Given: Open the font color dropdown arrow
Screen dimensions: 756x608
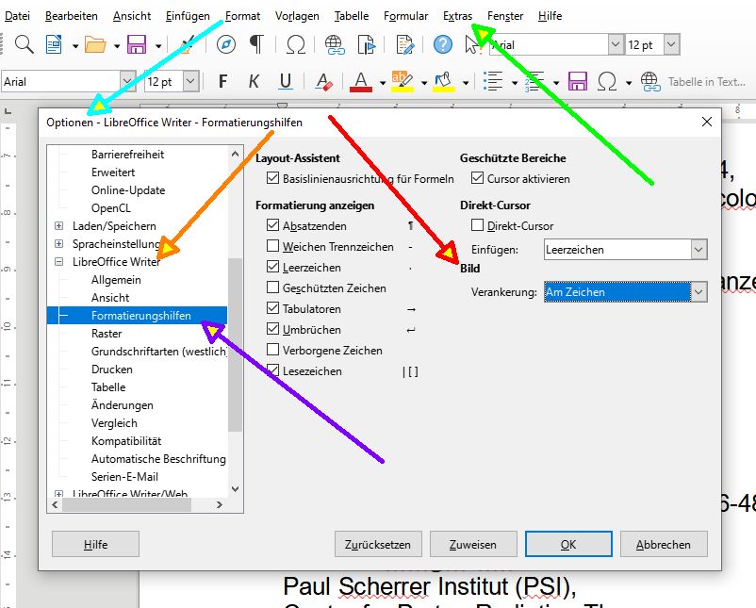Looking at the screenshot, I should pyautogui.click(x=383, y=83).
